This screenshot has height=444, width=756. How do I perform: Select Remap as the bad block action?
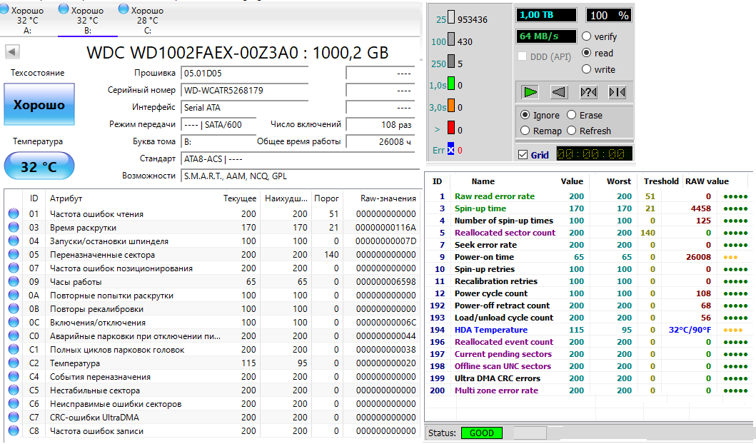click(525, 131)
